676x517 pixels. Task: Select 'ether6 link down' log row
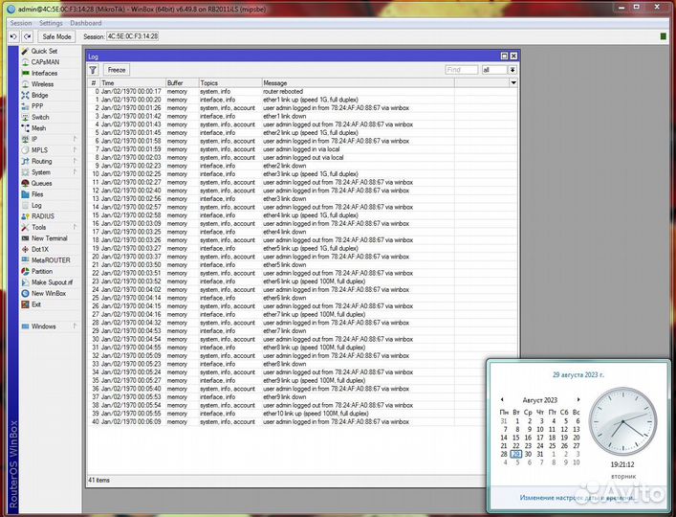point(302,298)
